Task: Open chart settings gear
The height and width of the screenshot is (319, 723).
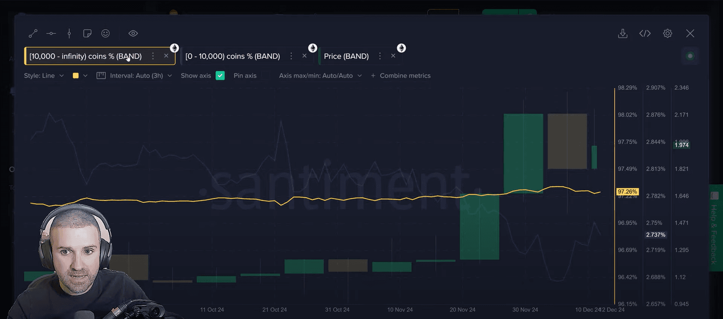Action: pos(667,33)
